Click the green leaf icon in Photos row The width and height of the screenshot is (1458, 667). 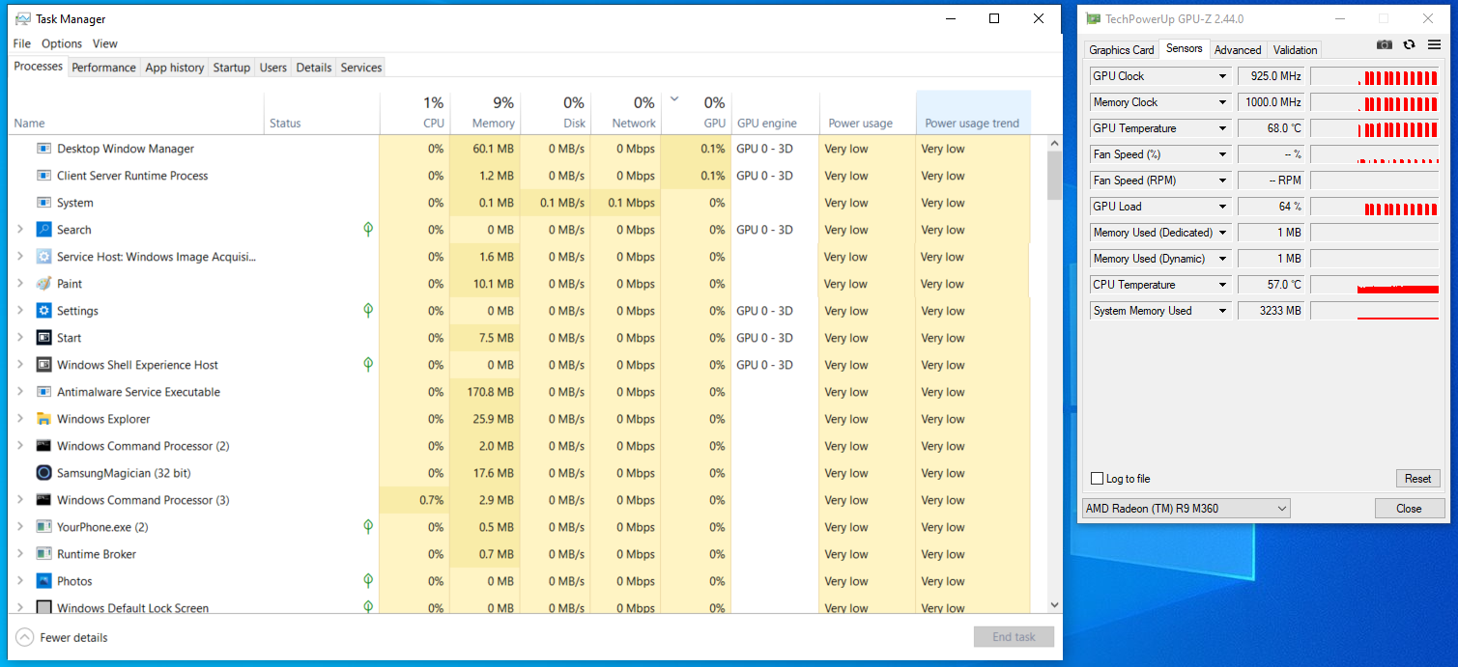coord(368,580)
